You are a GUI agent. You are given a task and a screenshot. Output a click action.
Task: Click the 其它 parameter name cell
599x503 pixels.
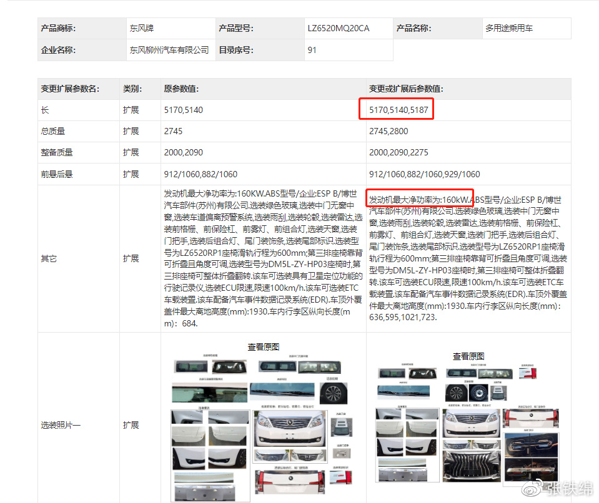click(x=79, y=259)
